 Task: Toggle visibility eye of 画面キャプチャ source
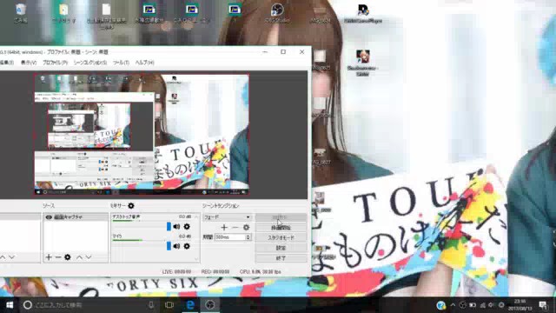click(x=49, y=217)
